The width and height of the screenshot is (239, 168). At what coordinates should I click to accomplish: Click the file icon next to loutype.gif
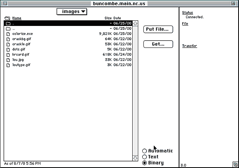[8, 65]
